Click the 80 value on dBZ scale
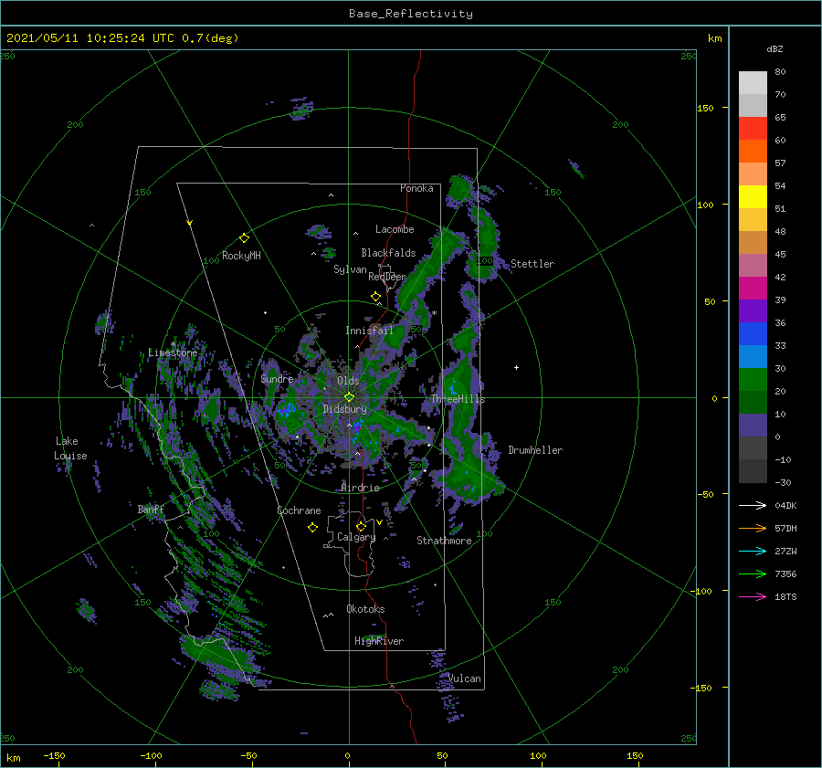822x768 pixels. point(780,72)
